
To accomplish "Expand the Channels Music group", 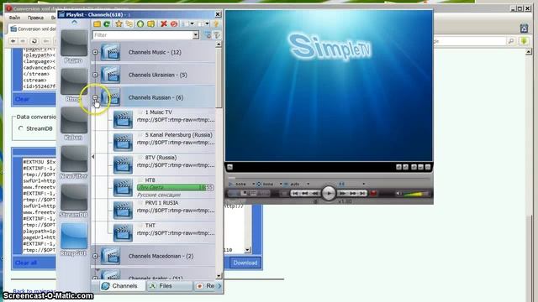I will coord(95,52).
